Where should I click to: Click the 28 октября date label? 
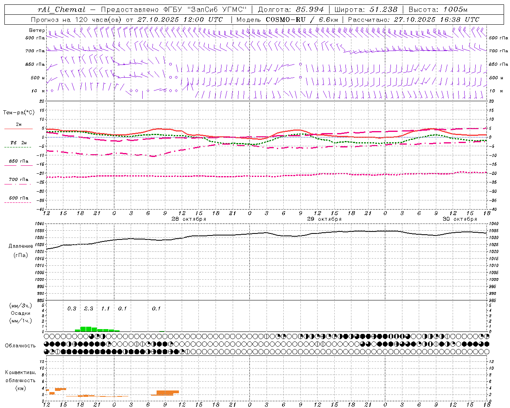[x=189, y=219]
